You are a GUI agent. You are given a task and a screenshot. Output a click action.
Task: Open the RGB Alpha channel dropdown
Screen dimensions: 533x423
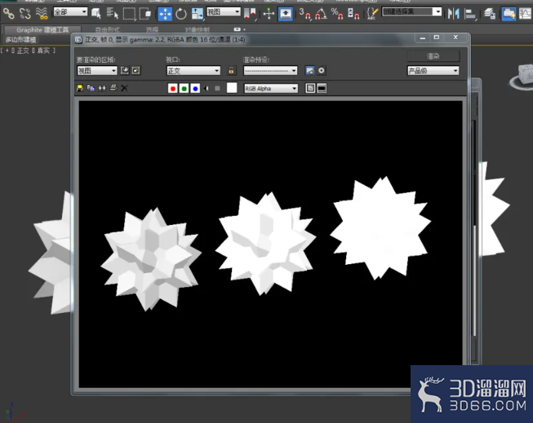(271, 89)
